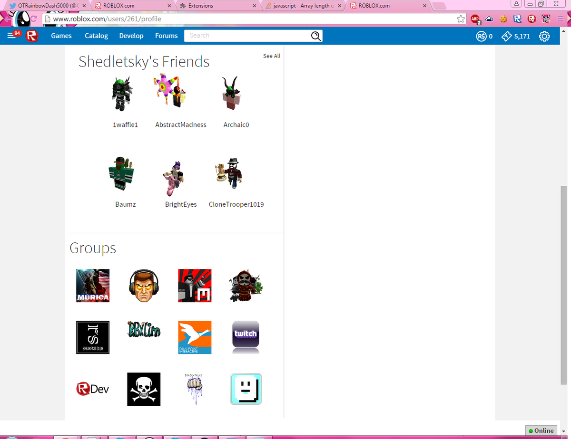Switch to the Extensions tab
571x439 pixels.
pos(217,6)
